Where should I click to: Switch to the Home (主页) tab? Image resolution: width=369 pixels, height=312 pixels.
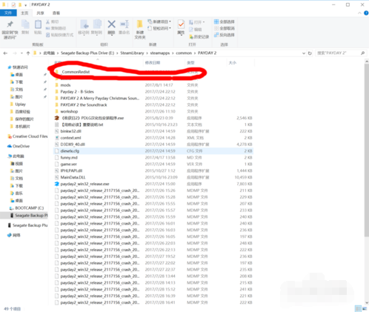[x=24, y=13]
